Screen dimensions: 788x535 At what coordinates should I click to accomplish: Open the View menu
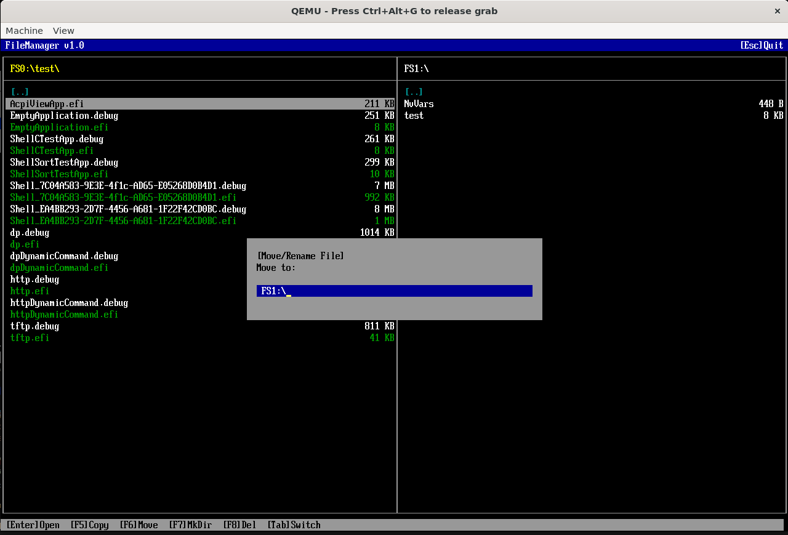point(63,31)
